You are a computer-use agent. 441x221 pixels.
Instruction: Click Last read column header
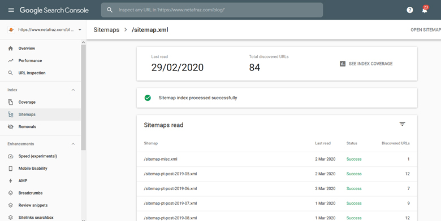(323, 143)
